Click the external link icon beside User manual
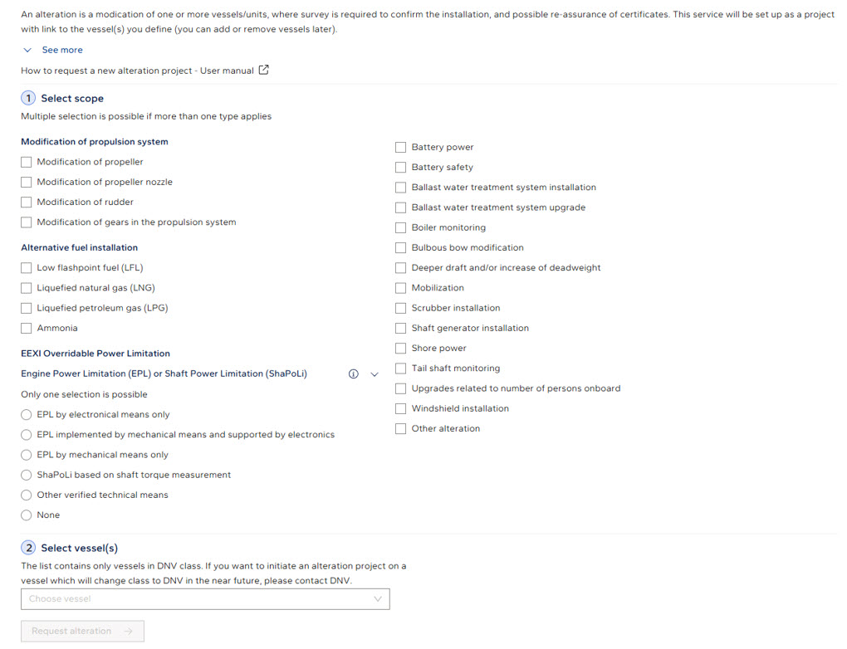 tap(263, 71)
